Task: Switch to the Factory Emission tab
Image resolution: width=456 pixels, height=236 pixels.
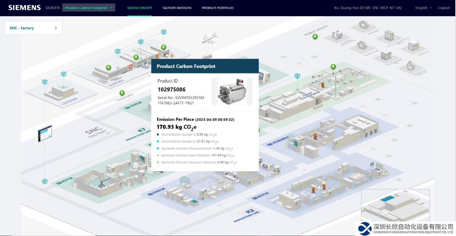Action: point(177,8)
